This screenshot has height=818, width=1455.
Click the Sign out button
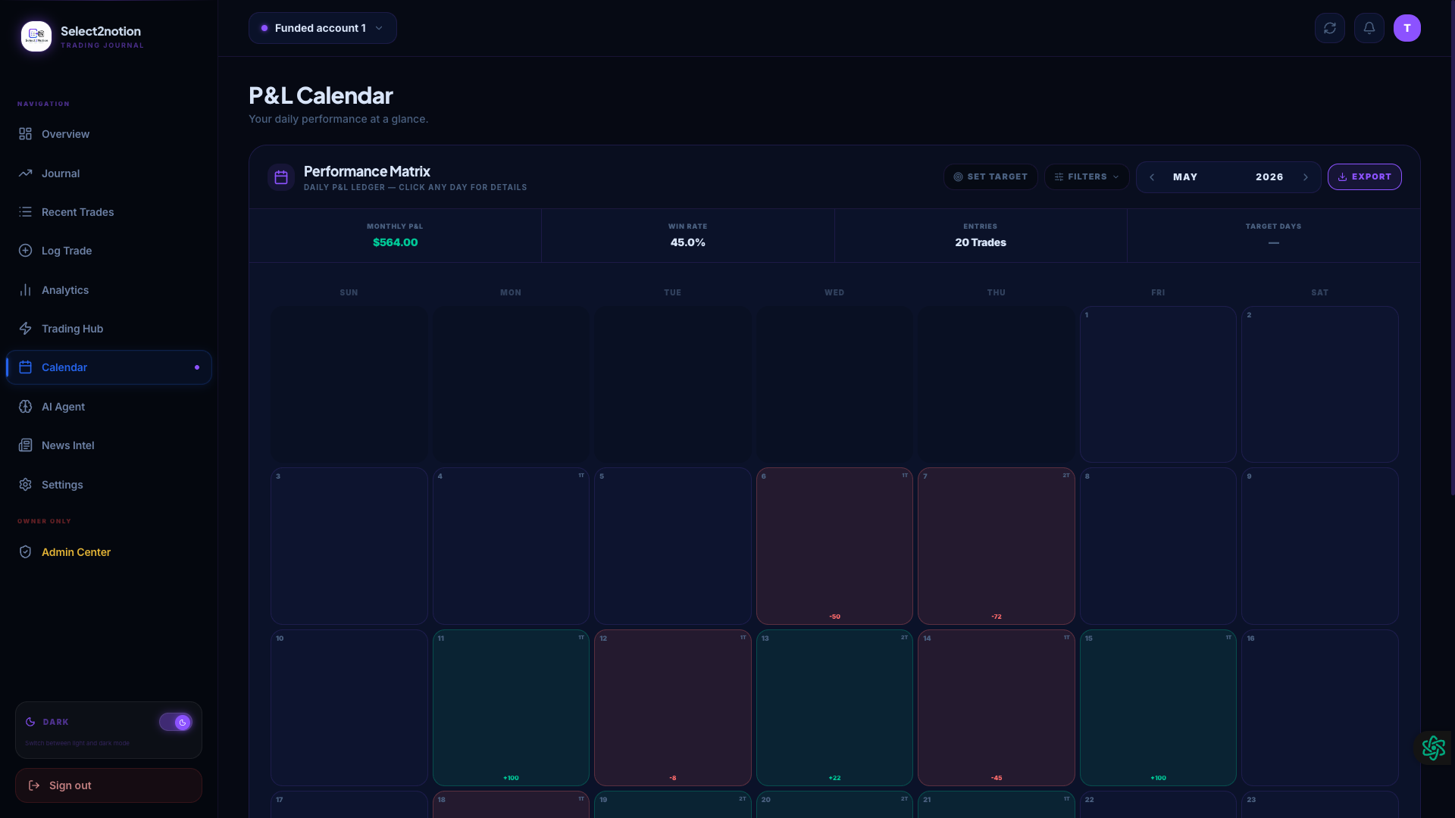(108, 785)
